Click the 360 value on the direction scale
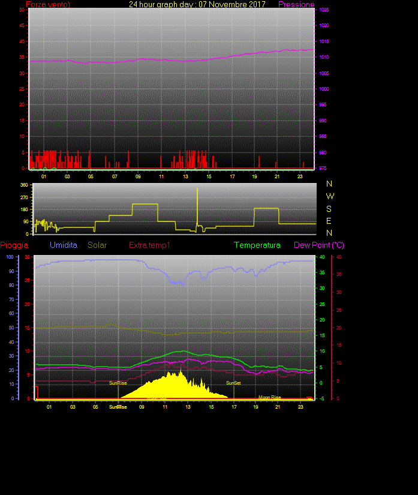Image resolution: width=418 pixels, height=495 pixels. [x=25, y=185]
